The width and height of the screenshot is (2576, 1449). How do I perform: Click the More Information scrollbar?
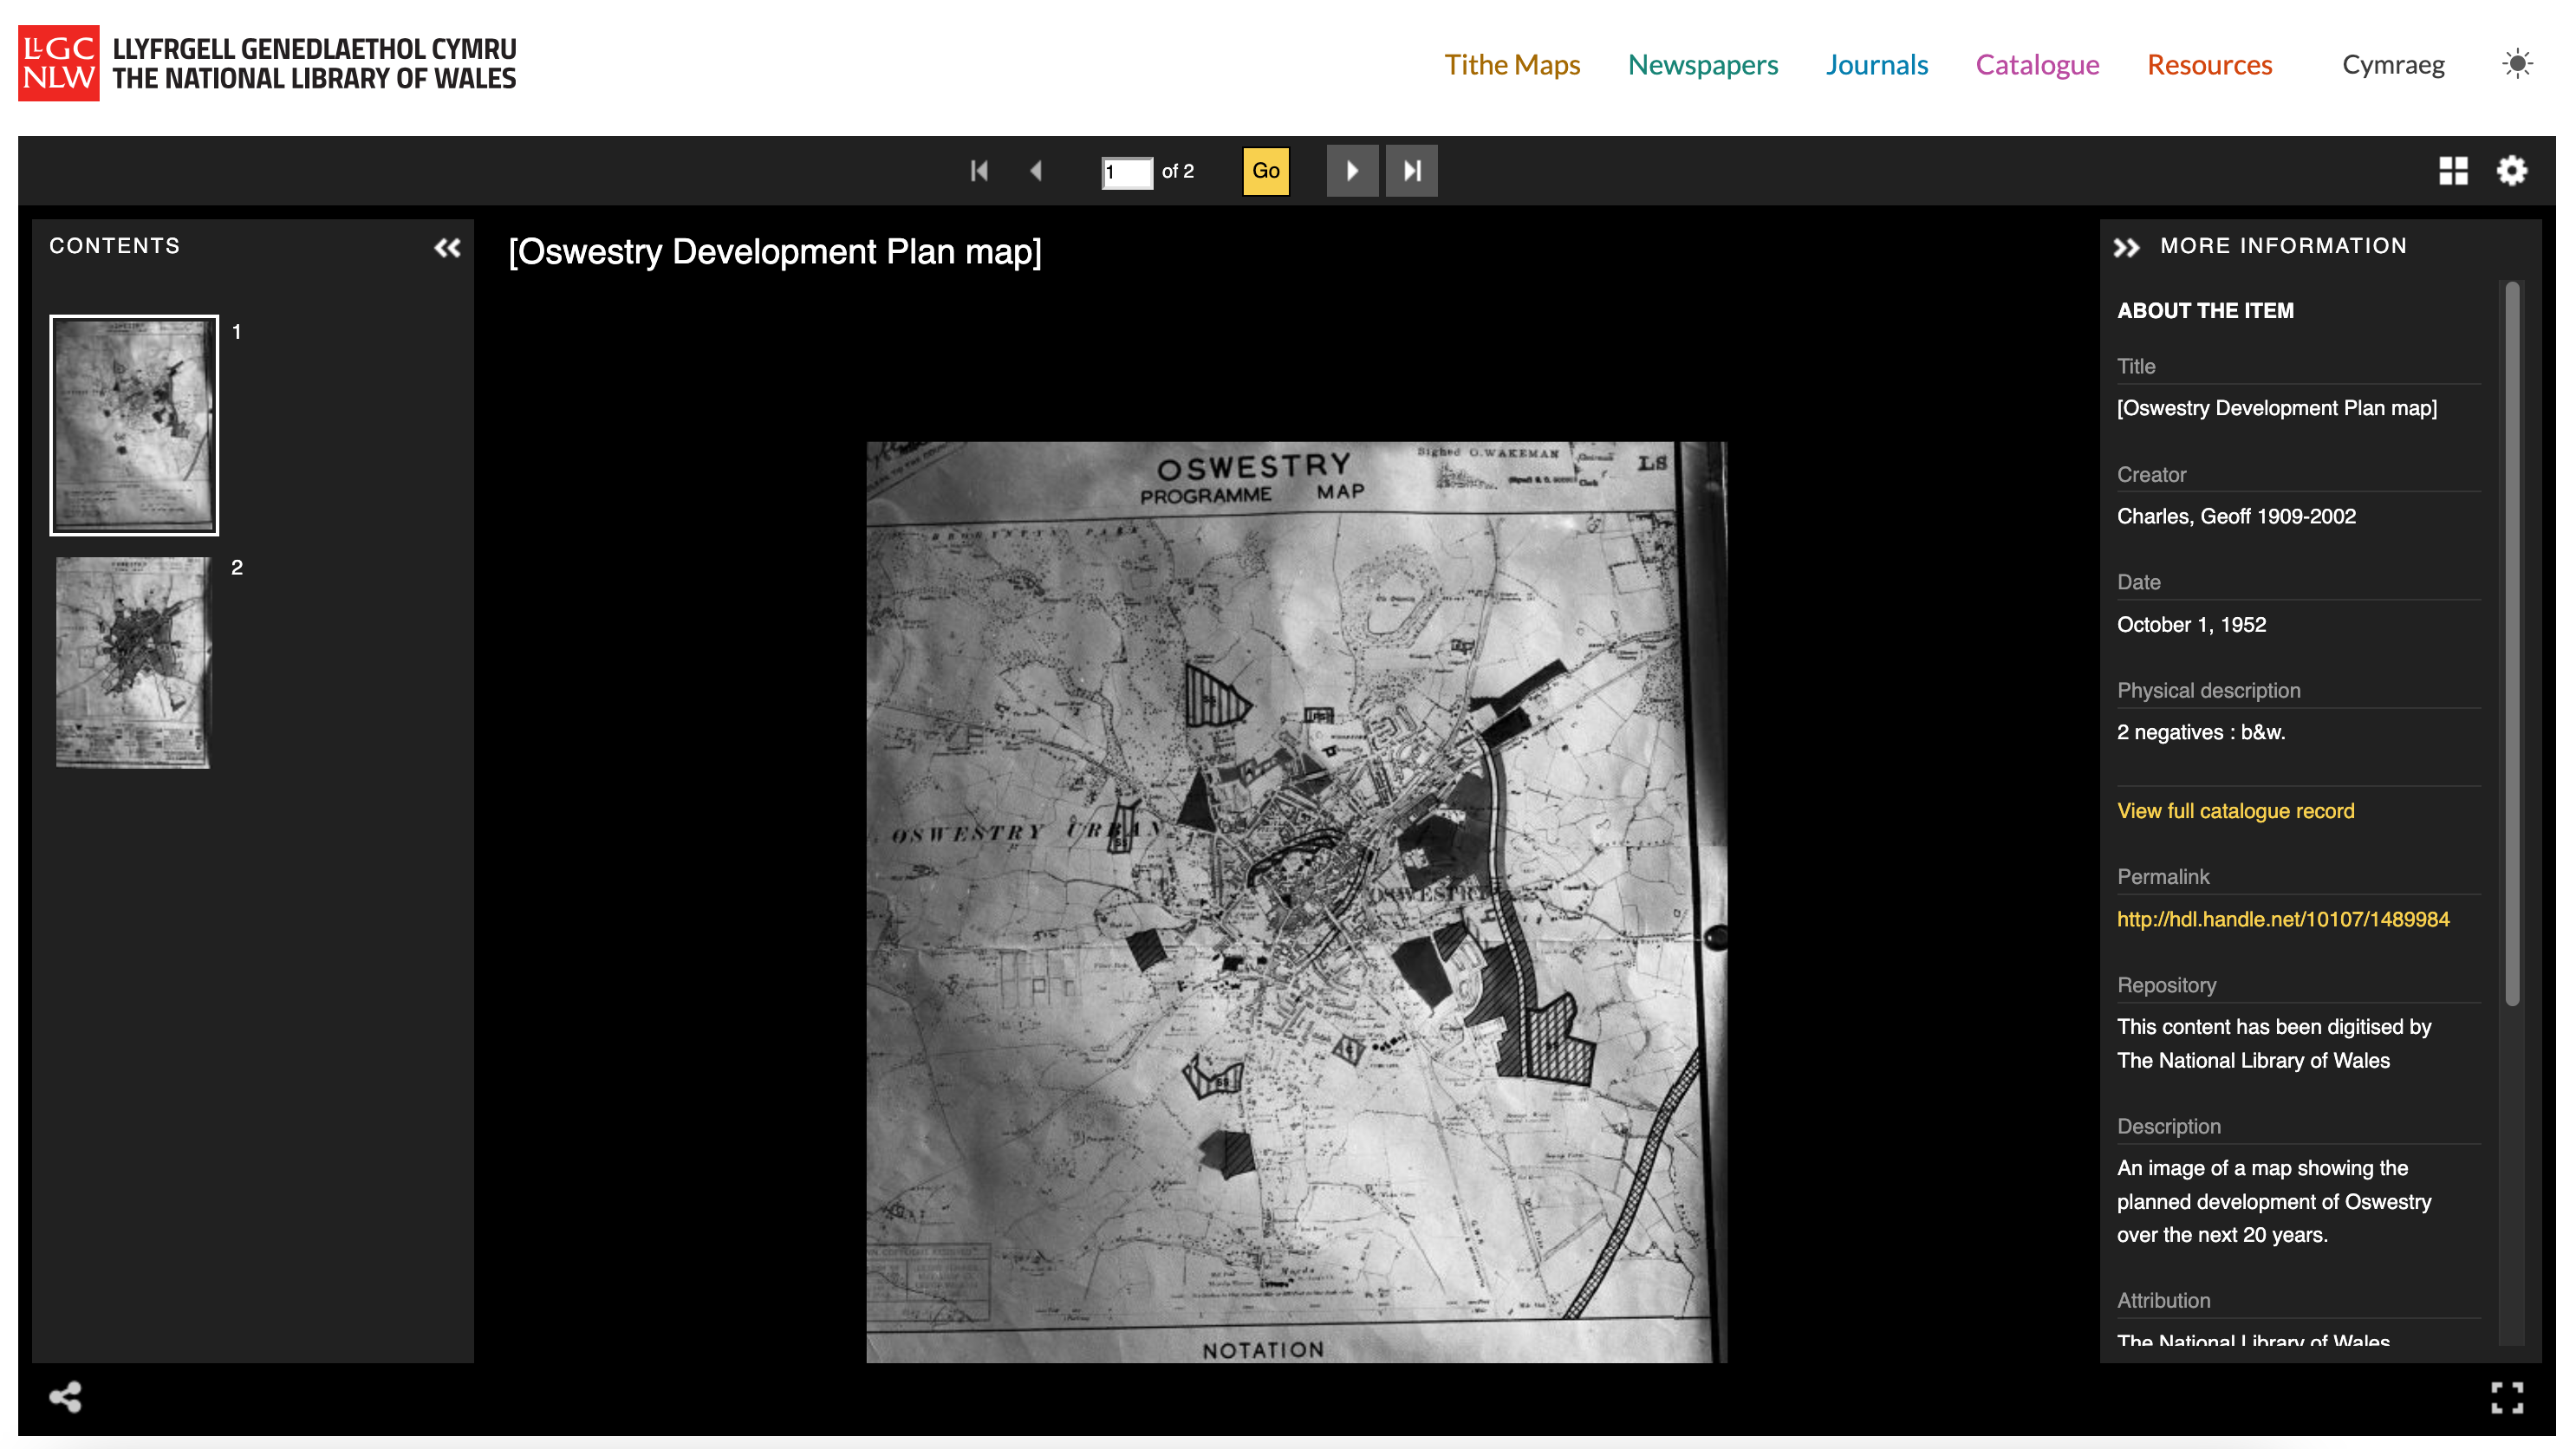[2512, 645]
